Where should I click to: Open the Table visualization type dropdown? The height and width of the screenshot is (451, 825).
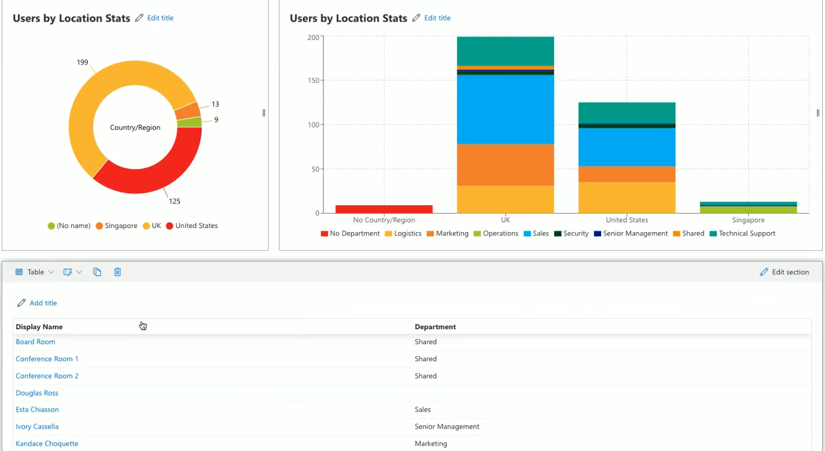[51, 272]
